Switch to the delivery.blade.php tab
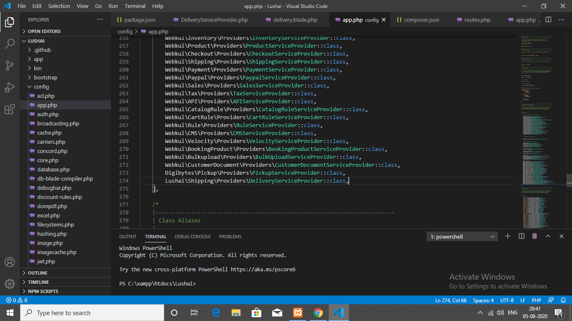572x321 pixels. pyautogui.click(x=295, y=20)
